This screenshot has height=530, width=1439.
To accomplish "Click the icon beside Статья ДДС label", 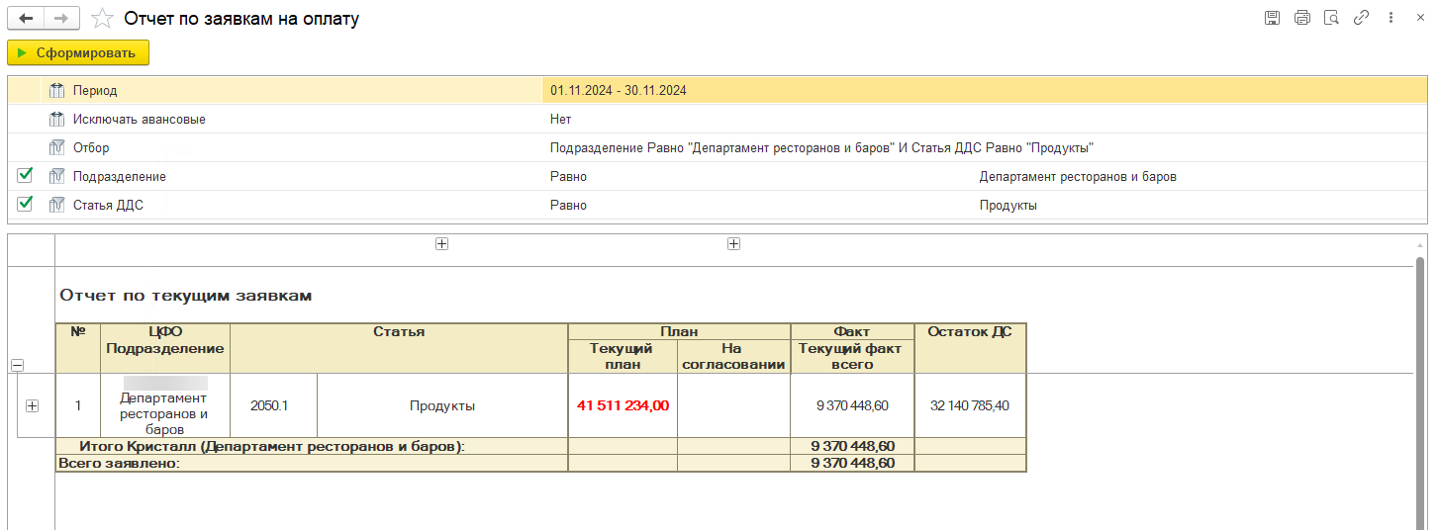I will coord(56,205).
